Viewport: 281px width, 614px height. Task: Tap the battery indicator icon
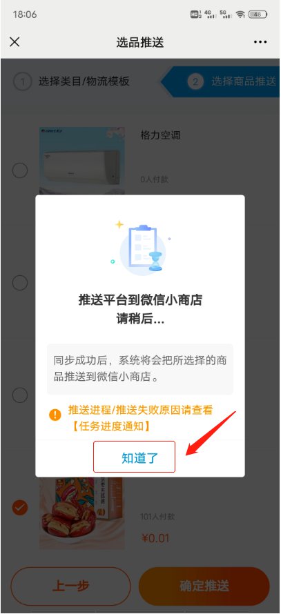click(258, 14)
